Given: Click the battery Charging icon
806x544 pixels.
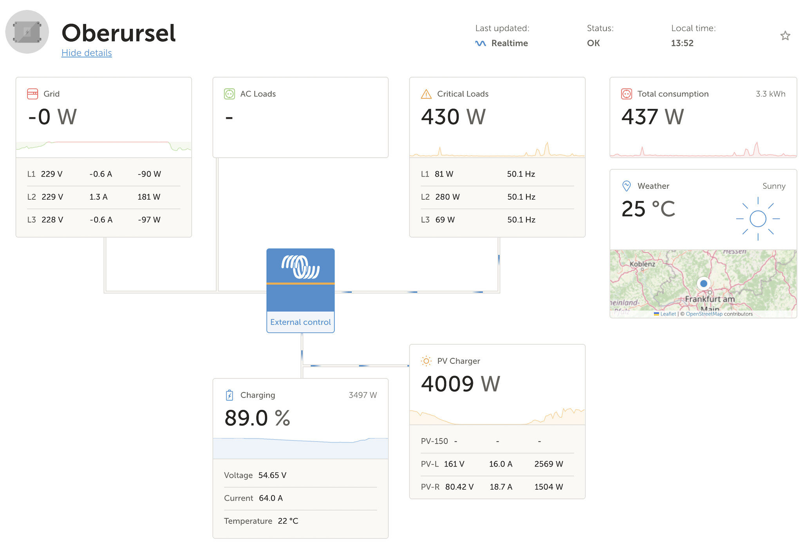Looking at the screenshot, I should (230, 395).
